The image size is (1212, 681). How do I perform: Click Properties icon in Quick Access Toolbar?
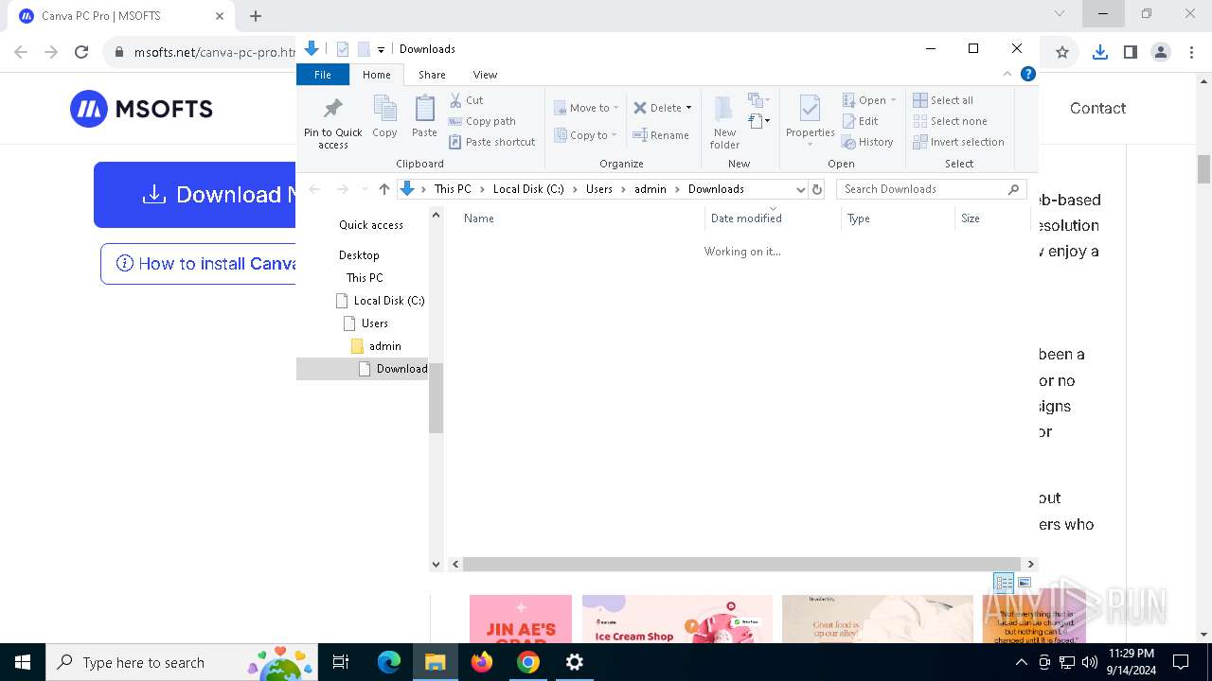343,49
